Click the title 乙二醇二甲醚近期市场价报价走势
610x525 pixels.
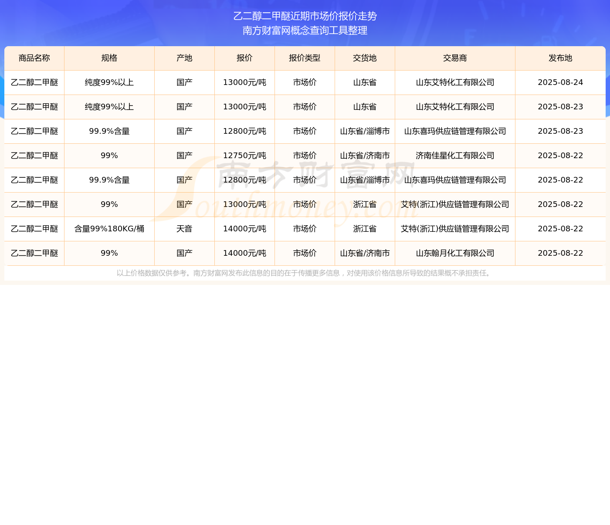pos(305,16)
